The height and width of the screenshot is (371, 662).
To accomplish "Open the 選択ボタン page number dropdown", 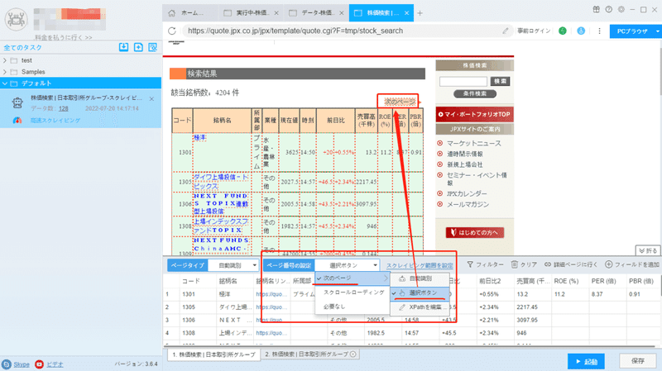I will point(348,265).
